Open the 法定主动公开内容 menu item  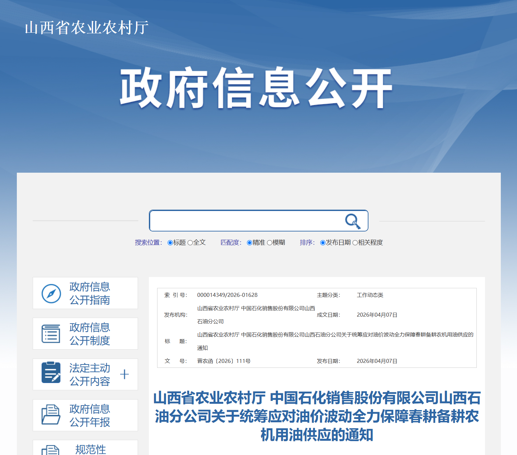(89, 374)
